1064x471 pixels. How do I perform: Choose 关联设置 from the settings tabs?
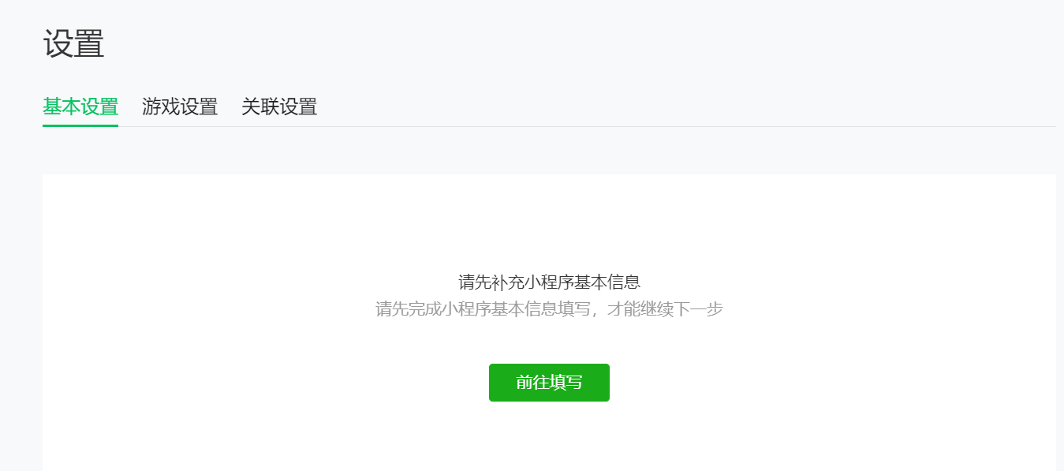tap(279, 107)
